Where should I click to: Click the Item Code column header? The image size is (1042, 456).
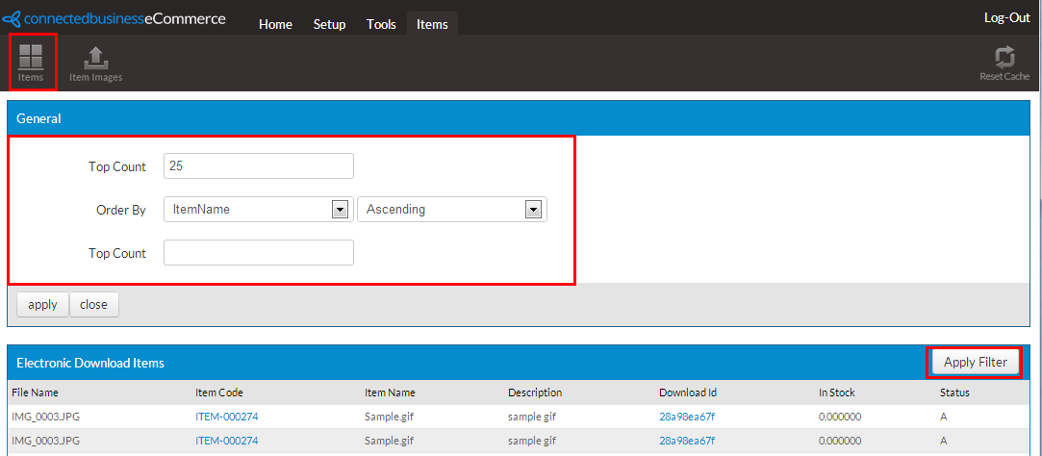(218, 393)
